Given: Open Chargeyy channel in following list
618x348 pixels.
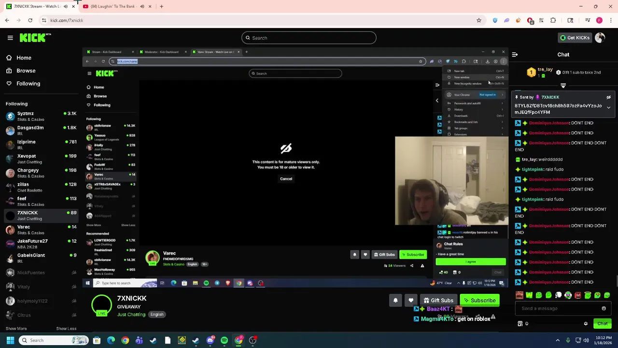Looking at the screenshot, I should coord(41,173).
